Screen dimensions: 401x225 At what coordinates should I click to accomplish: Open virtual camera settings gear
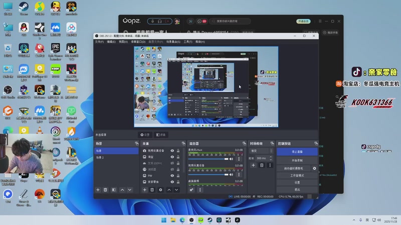click(314, 168)
